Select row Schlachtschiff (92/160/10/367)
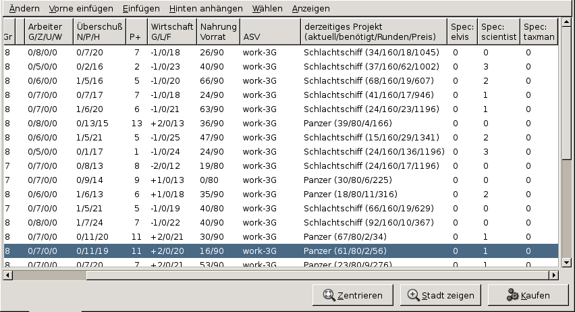Screen dimensions: 575x312 281,223
